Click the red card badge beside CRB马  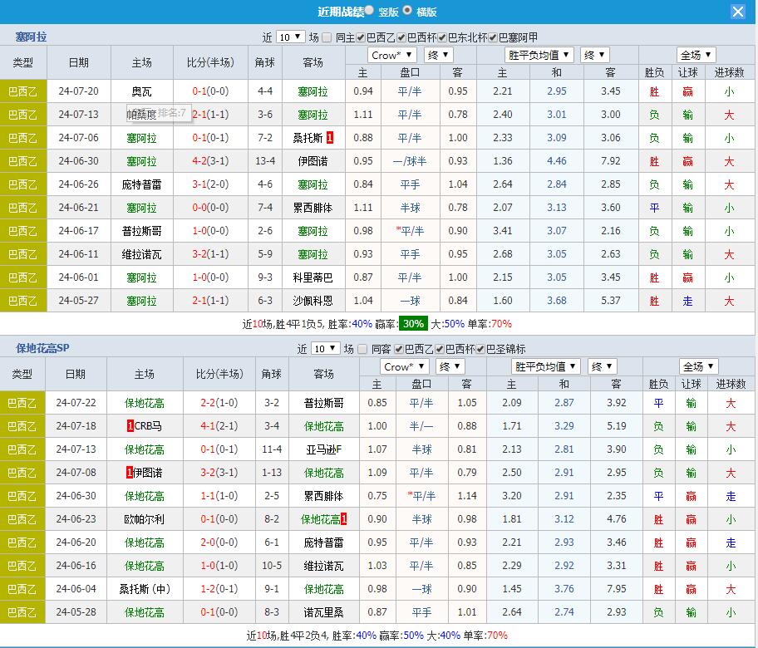(130, 426)
